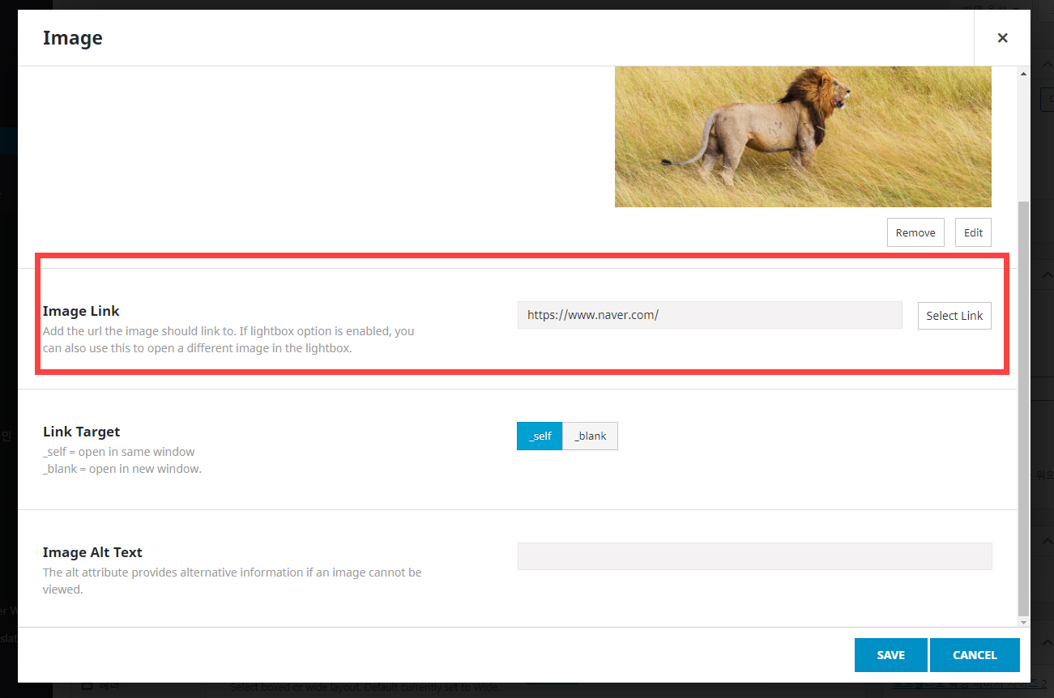Cancel the image dialog
The height and width of the screenshot is (698, 1054).
[x=975, y=655]
